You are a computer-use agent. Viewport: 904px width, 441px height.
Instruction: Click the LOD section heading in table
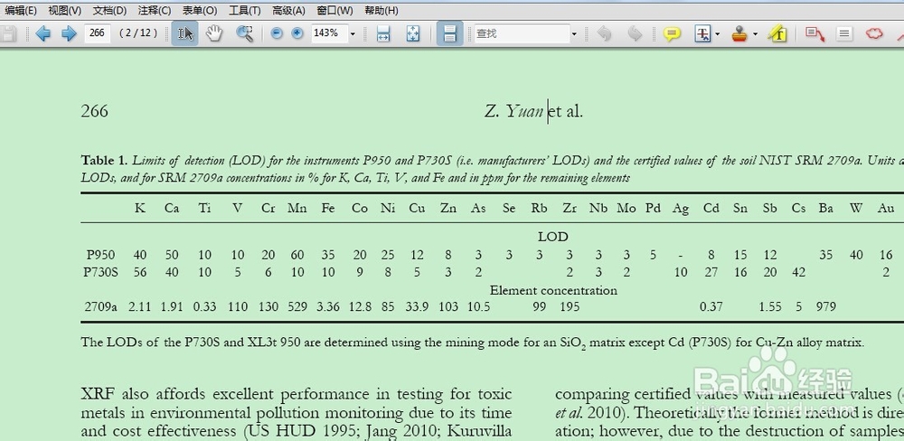[x=553, y=237]
